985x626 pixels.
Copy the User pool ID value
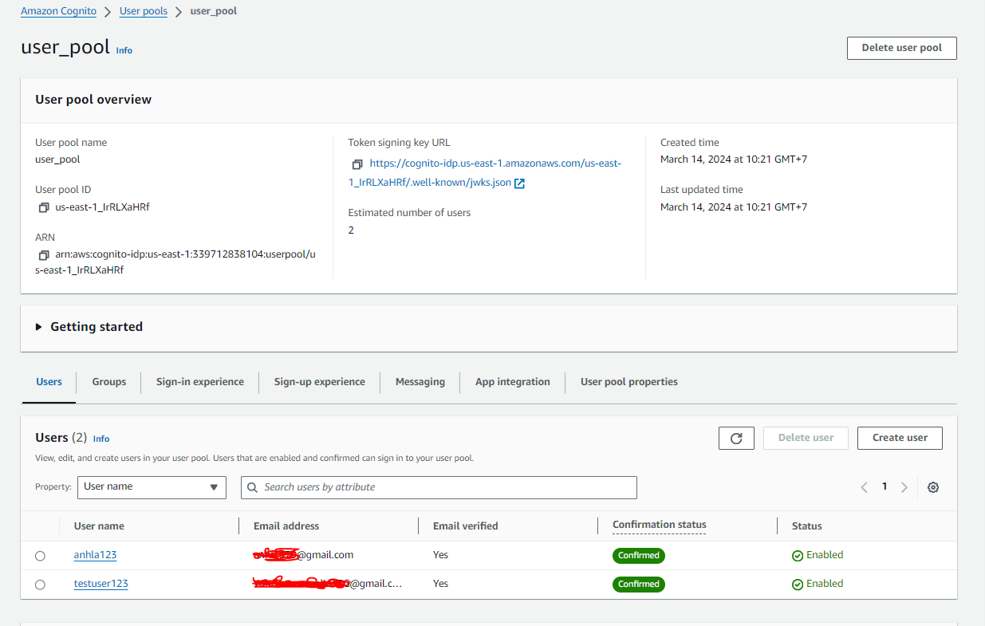(44, 207)
